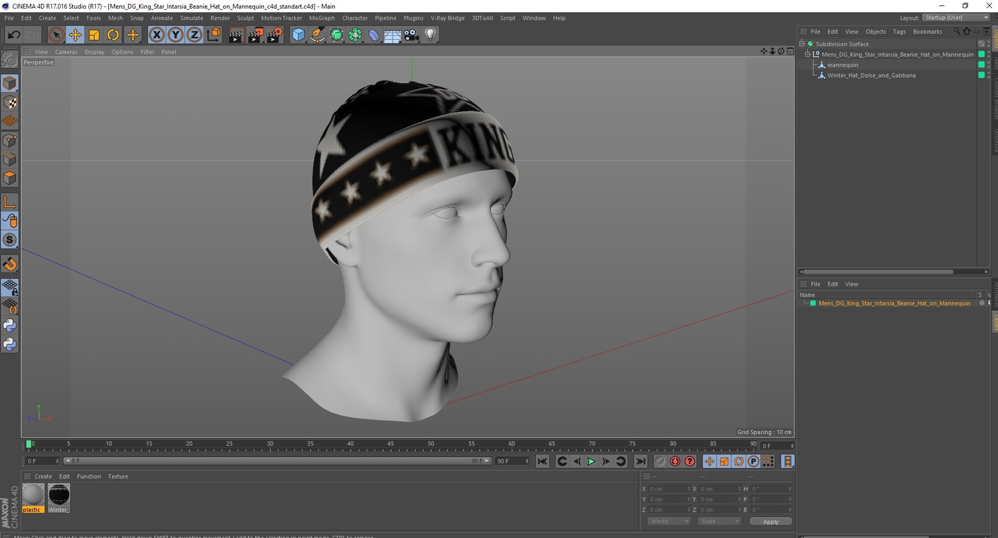Screen dimensions: 998x538
Task: Open the Layout dropdown Startup (User)
Action: [x=956, y=18]
